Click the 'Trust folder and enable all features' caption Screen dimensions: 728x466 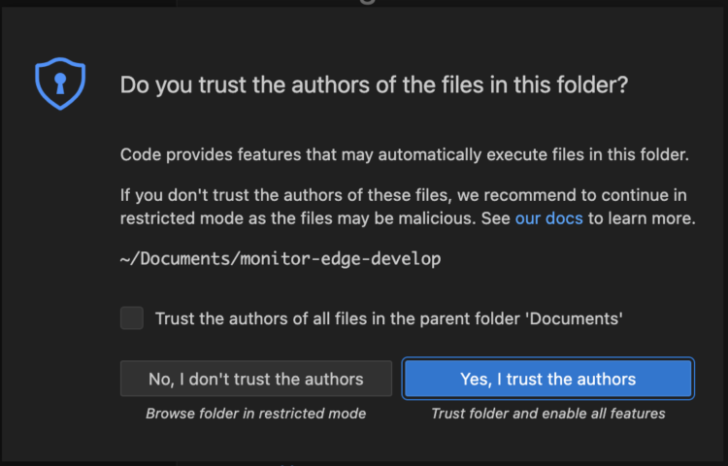click(x=548, y=414)
